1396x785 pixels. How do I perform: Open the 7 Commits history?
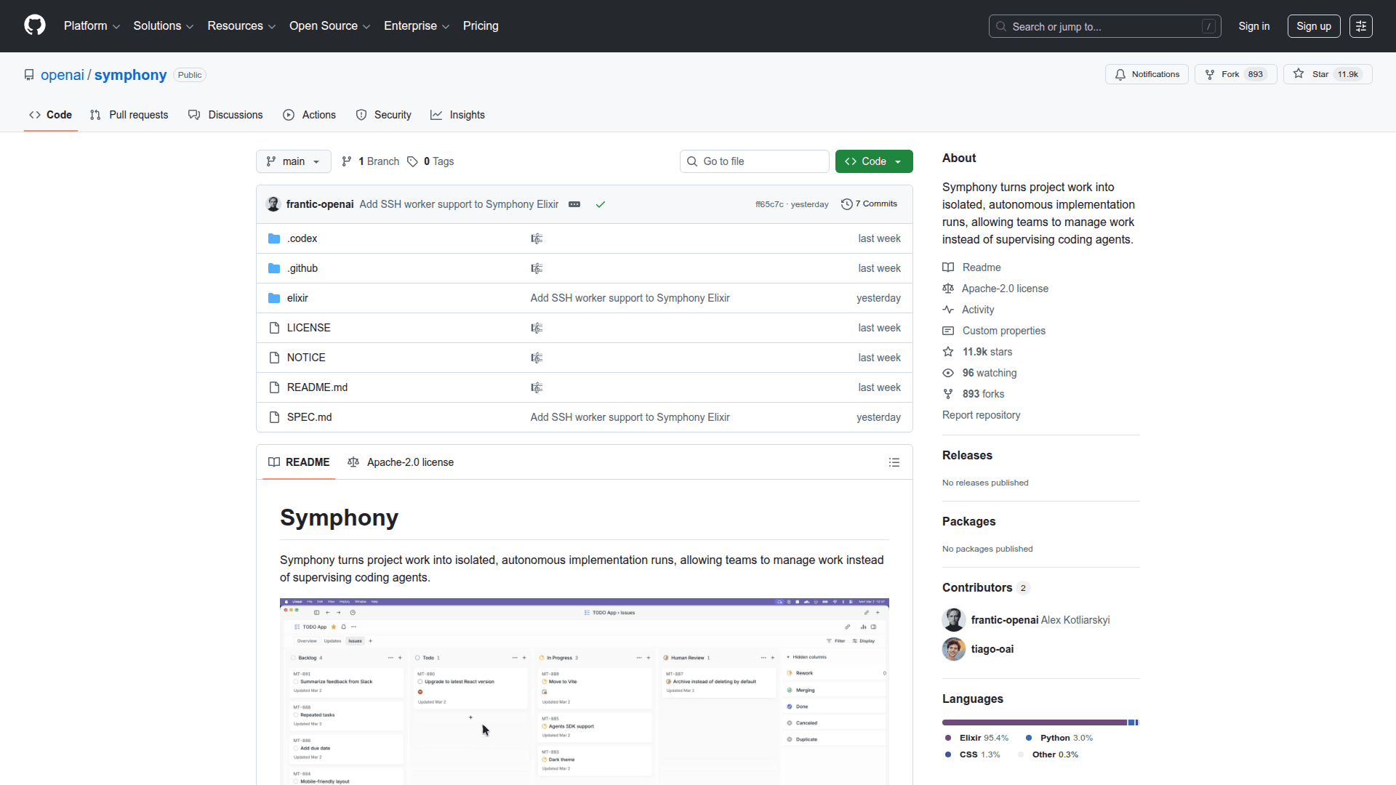[869, 204]
